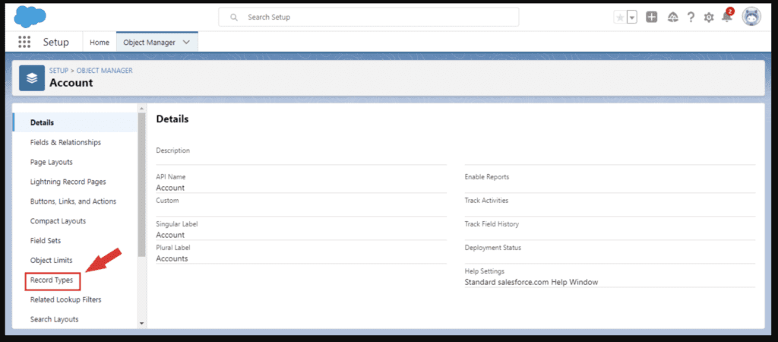778x342 pixels.
Task: Follow the SETUP breadcrumb link
Action: pyautogui.click(x=59, y=71)
